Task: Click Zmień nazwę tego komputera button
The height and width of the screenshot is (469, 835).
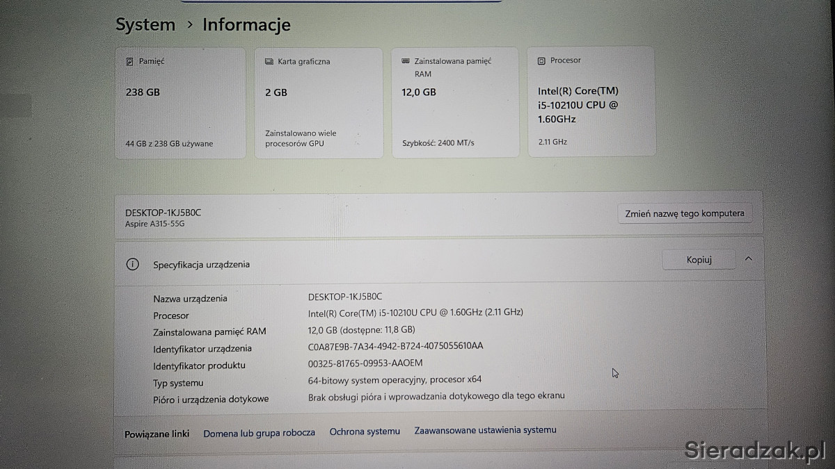Action: click(685, 213)
